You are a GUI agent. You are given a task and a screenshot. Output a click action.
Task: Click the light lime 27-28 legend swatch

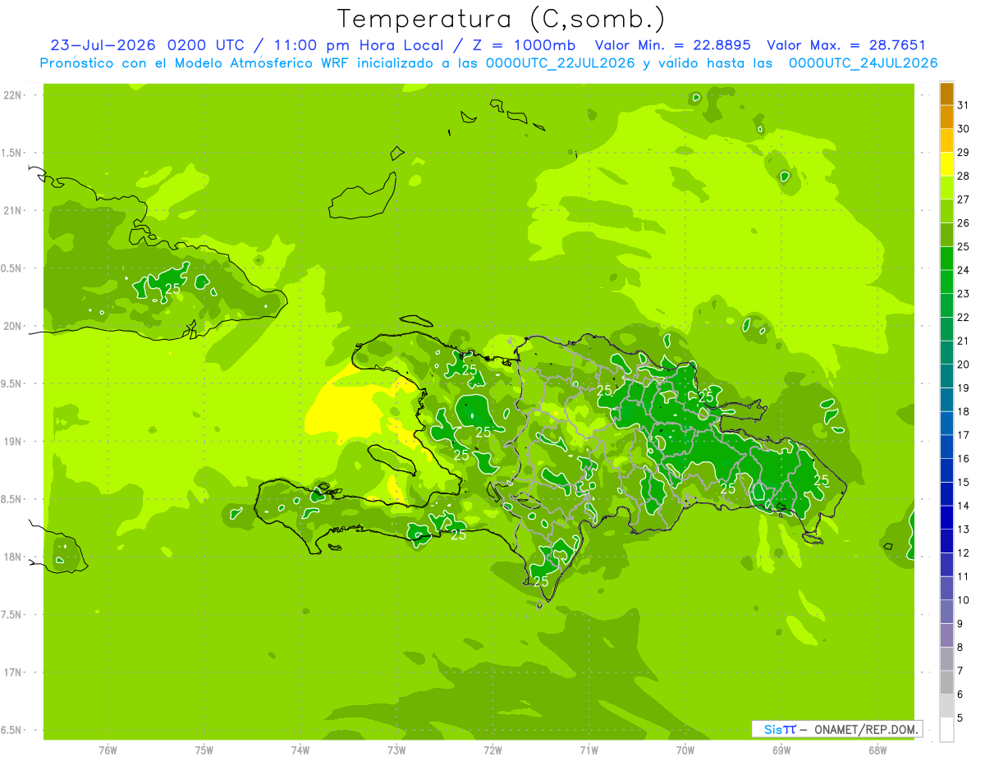coord(946,188)
